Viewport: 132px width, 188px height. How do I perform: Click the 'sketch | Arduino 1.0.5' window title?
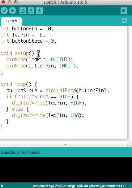(x=65, y=2)
